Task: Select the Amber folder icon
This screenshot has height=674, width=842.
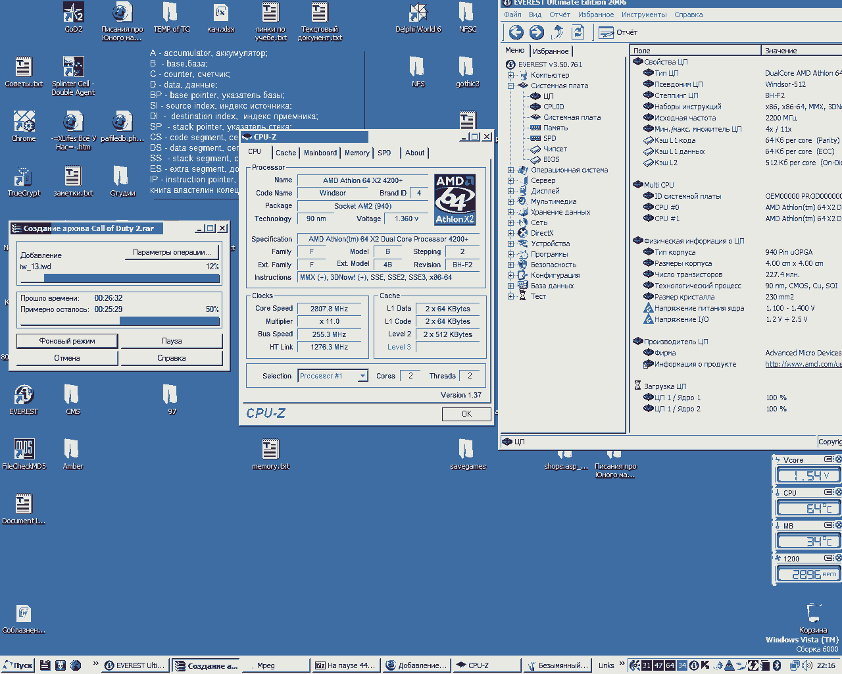Action: tap(73, 455)
